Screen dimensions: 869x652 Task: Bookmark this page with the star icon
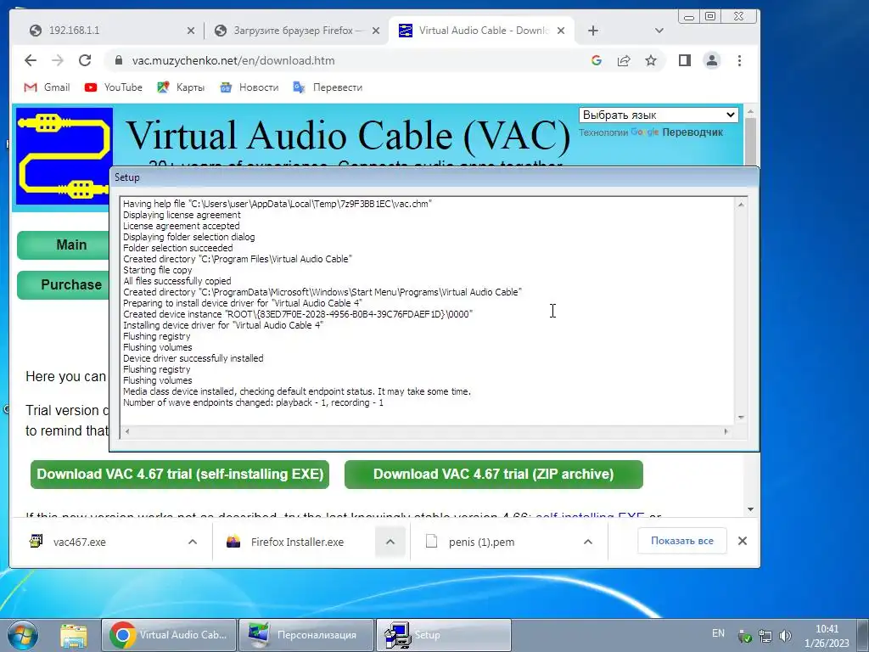651,60
